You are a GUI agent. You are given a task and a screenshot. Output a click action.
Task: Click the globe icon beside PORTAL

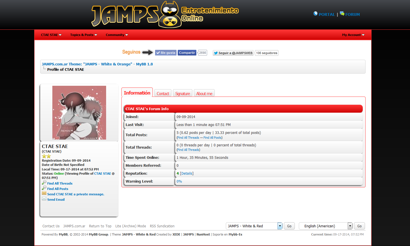click(315, 14)
